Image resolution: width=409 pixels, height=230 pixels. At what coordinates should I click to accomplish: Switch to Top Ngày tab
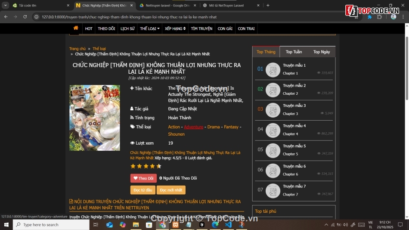(322, 52)
